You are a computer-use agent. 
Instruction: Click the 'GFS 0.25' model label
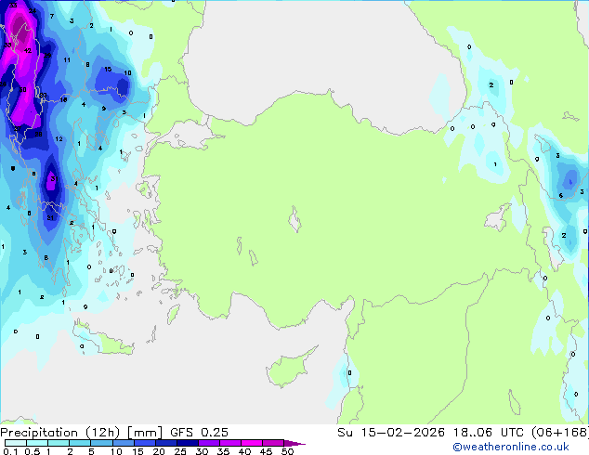pos(199,433)
